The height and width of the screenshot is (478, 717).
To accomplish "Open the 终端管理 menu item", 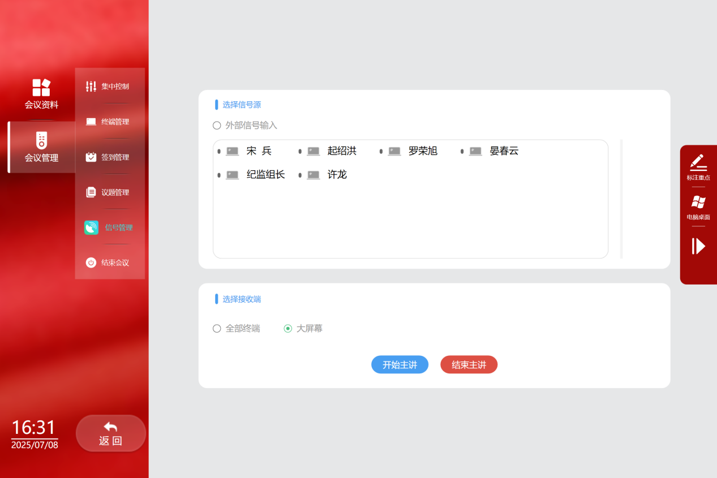I will 110,122.
